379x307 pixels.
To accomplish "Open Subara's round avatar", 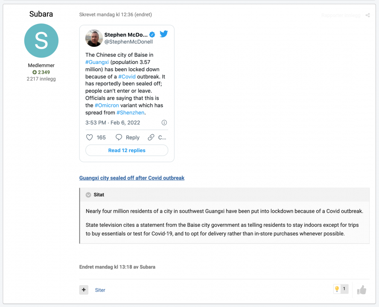I will coord(41,41).
